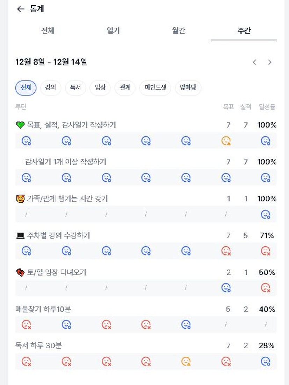
Task: Click the last red sad face in 주차별 강의 수강하기 row
Action: coord(266,251)
